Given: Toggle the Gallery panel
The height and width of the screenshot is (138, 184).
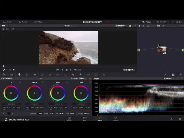Looking at the screenshot, I should [8, 22].
